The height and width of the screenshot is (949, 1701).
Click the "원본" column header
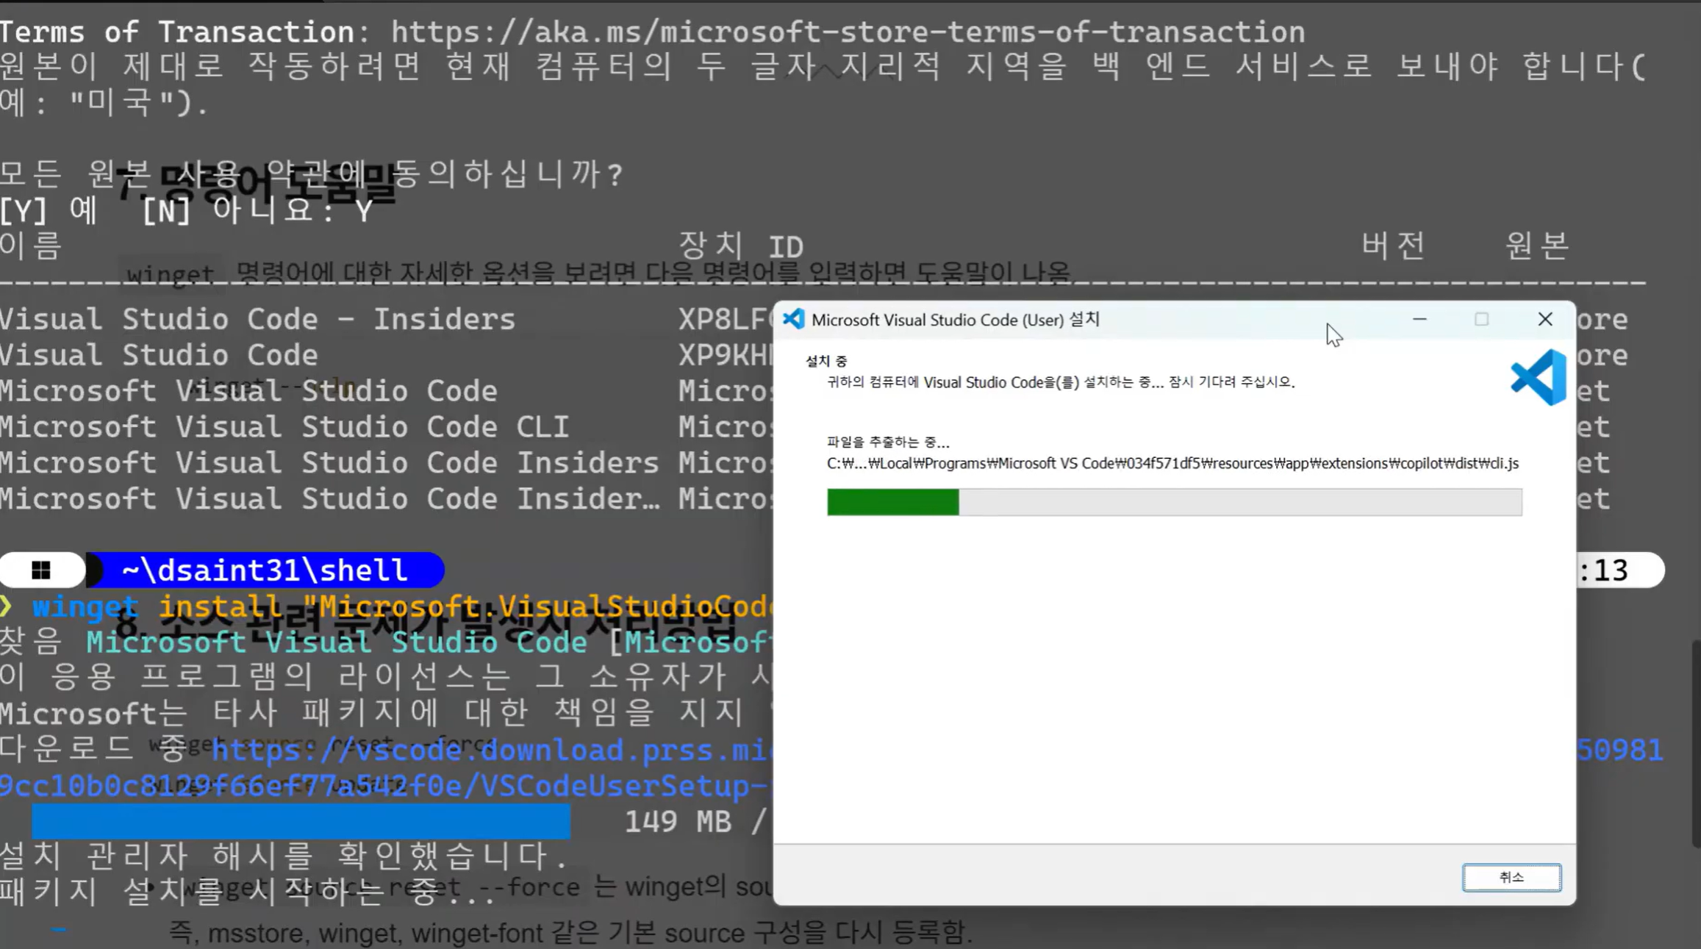click(x=1537, y=245)
